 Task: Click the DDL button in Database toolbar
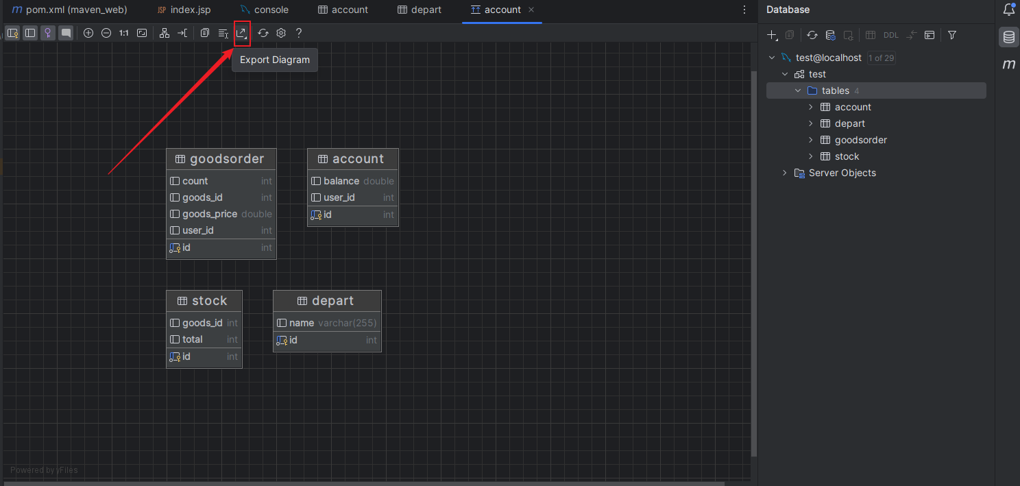[891, 35]
